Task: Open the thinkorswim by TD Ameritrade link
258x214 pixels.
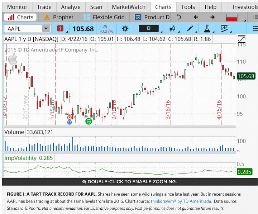Action: point(181,201)
